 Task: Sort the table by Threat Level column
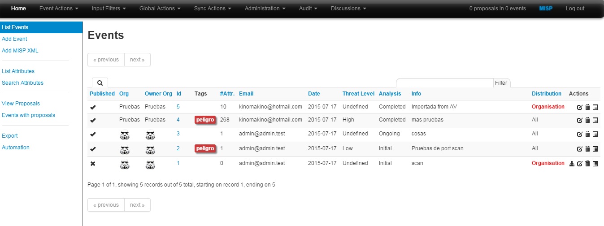(358, 94)
